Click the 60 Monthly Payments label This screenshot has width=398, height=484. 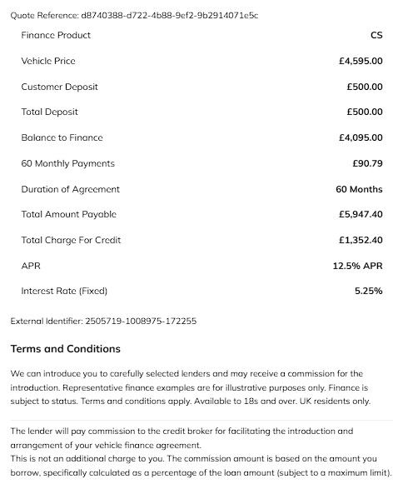pyautogui.click(x=68, y=163)
